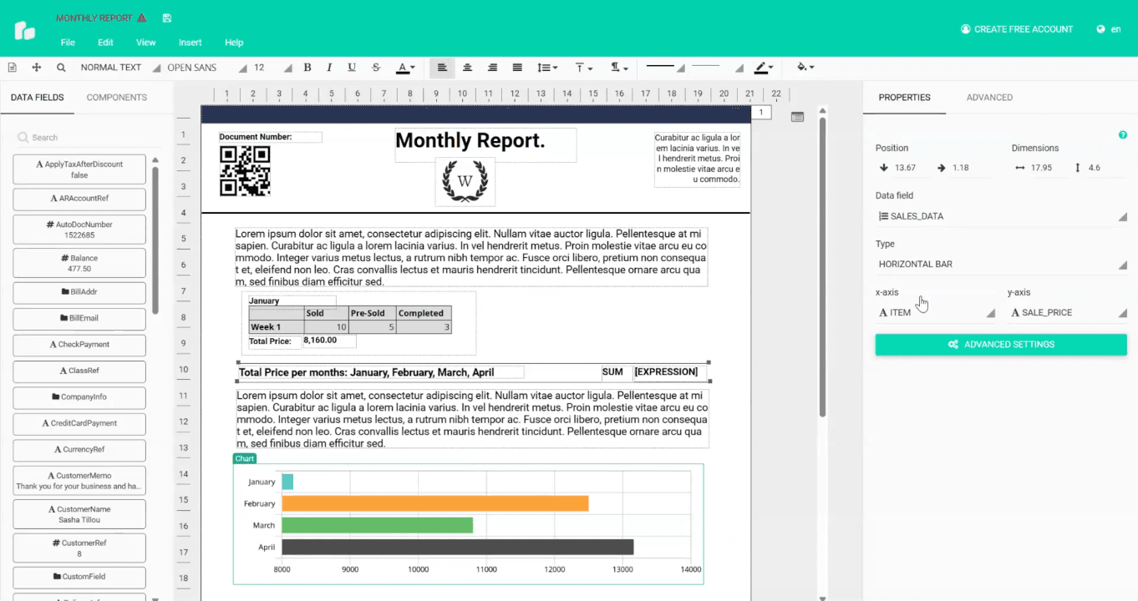Screen dimensions: 1138x601
Task: Open the Data field SALES_DATA dropdown
Action: pyautogui.click(x=1001, y=216)
